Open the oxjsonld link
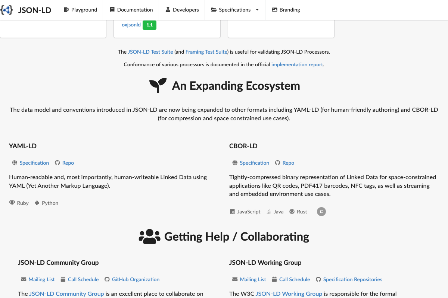448x298 pixels. pos(131,25)
